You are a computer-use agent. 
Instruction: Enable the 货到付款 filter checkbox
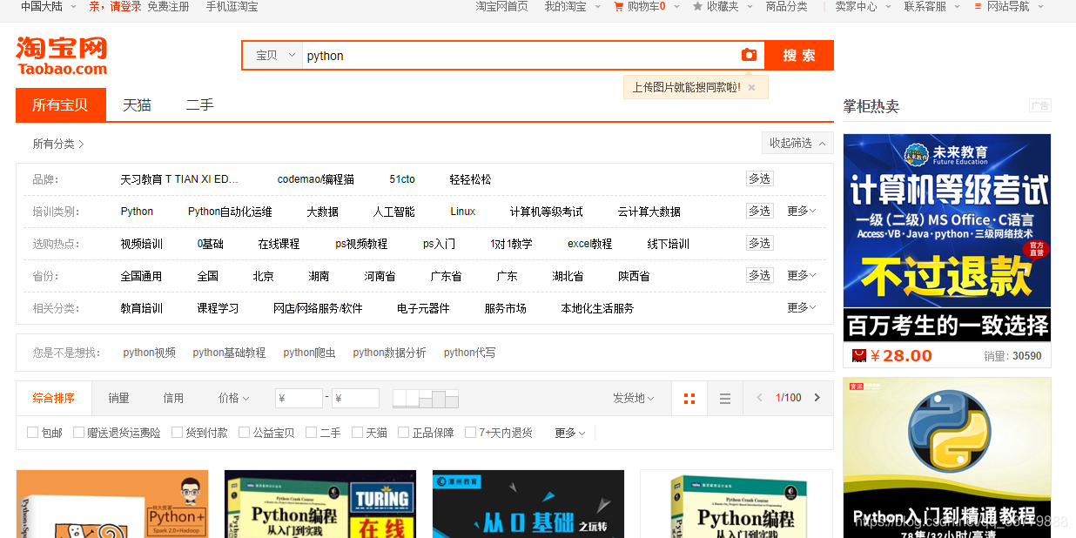point(177,433)
